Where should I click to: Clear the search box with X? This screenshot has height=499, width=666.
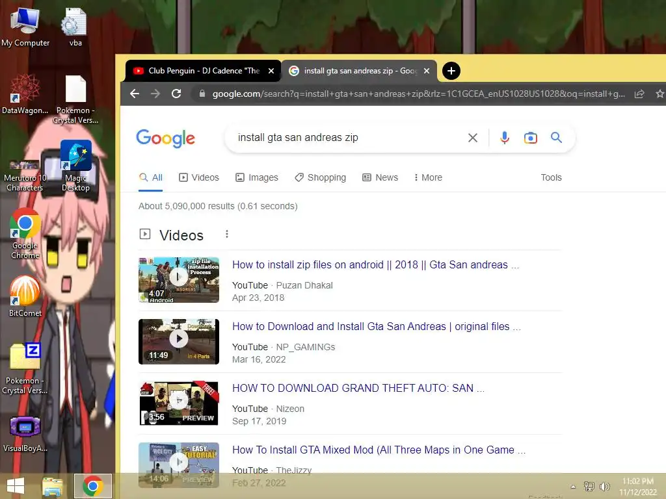point(473,138)
